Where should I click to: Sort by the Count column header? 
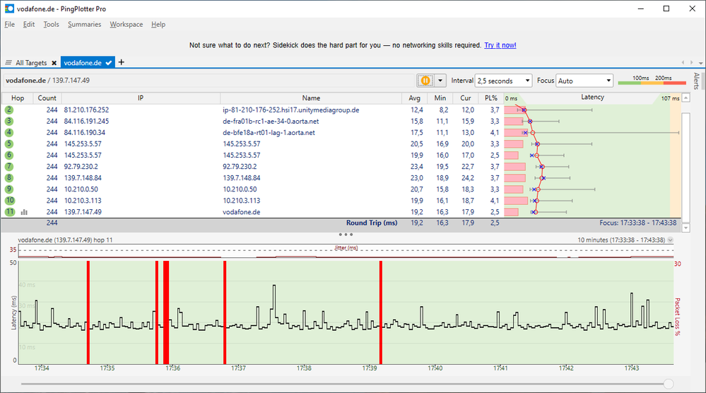click(47, 98)
